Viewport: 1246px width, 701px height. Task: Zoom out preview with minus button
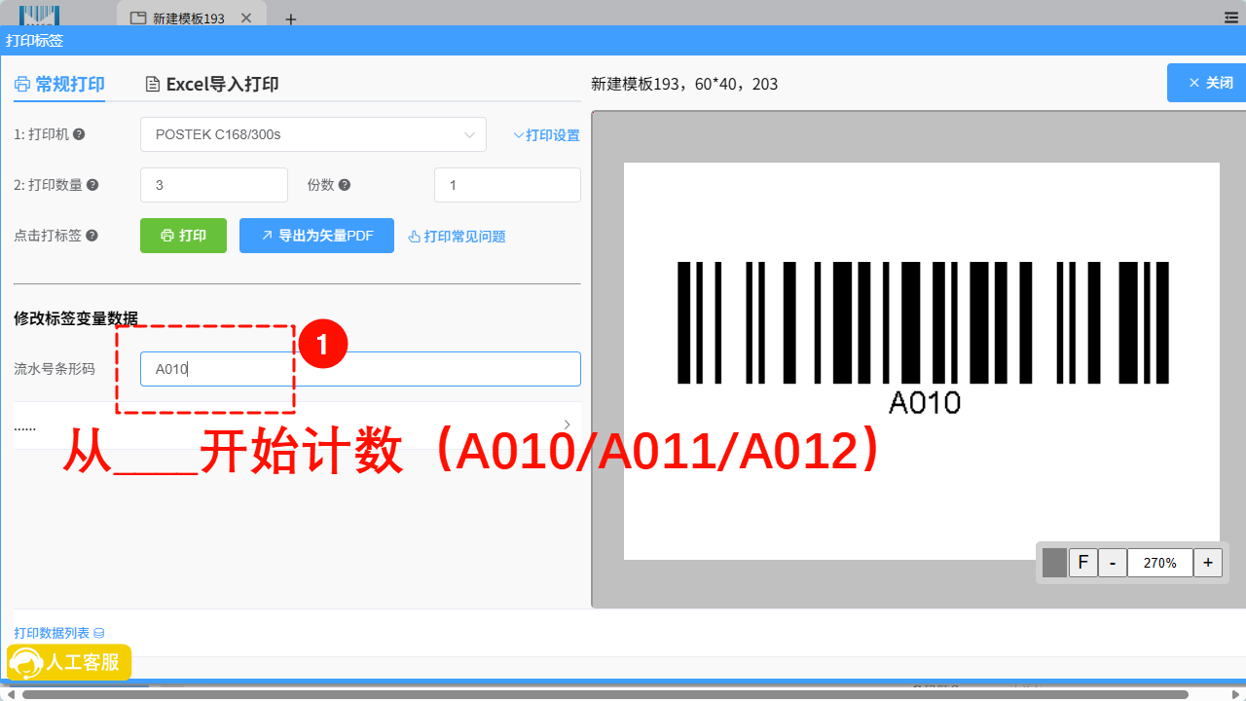pyautogui.click(x=1113, y=563)
